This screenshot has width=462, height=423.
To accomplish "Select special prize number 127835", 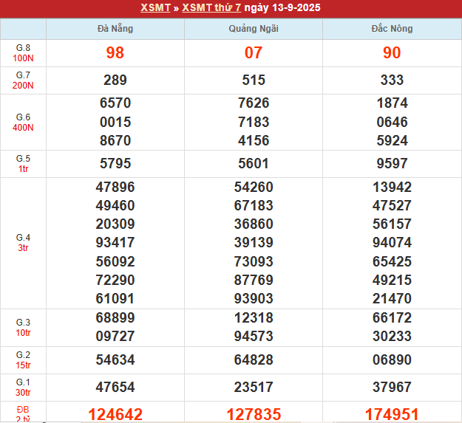I will (254, 414).
